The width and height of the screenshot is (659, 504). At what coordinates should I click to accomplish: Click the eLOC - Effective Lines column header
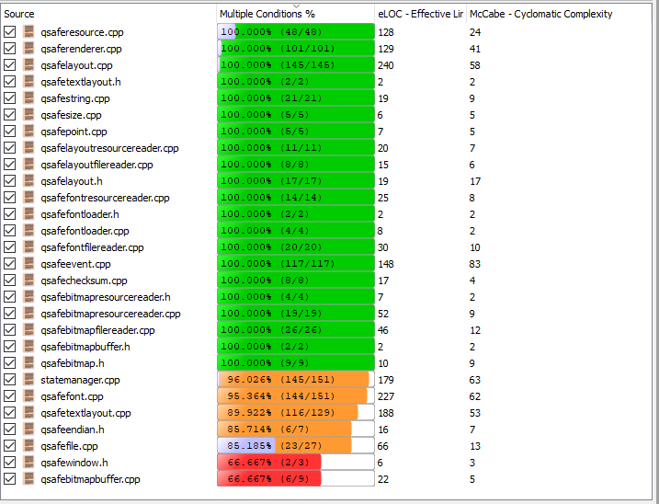pyautogui.click(x=419, y=14)
